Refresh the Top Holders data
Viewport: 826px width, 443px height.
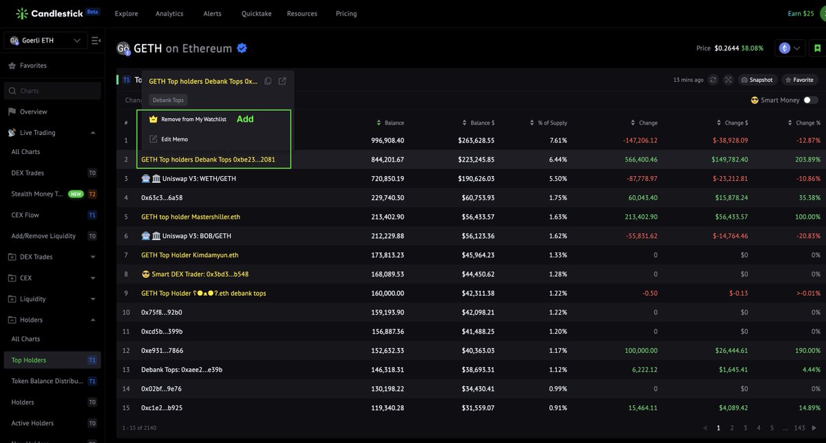[714, 80]
